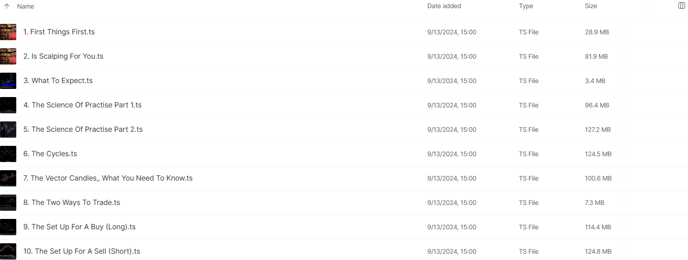
Task: Click thumbnail for Science Of Practise Part 2
Action: (8, 130)
